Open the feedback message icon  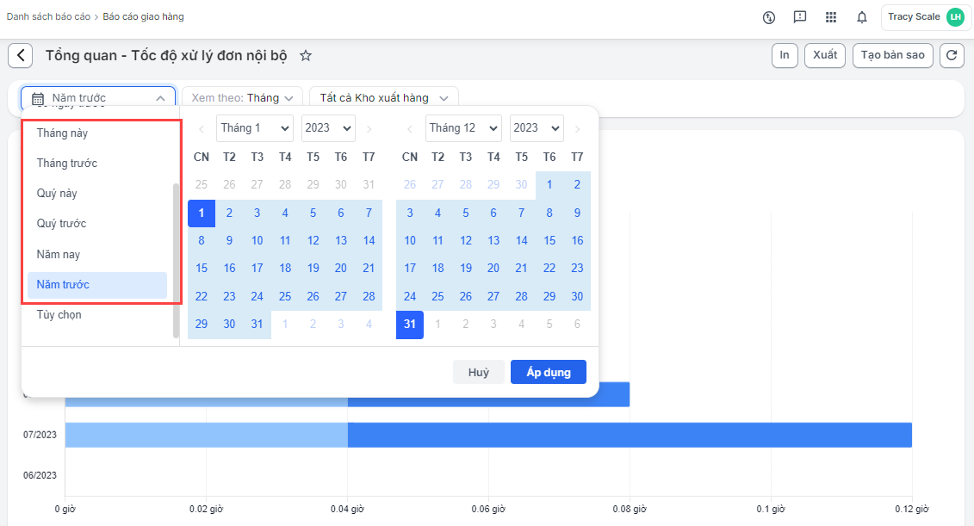click(800, 17)
